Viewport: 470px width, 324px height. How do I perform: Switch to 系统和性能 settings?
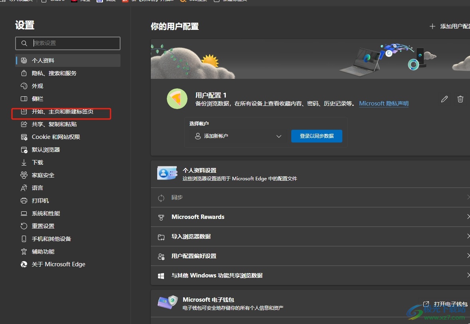68,214
